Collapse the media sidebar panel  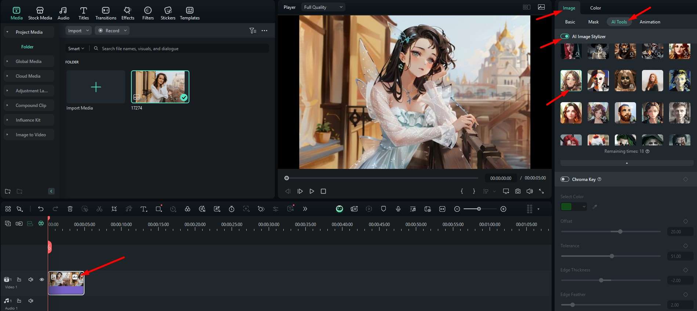51,191
